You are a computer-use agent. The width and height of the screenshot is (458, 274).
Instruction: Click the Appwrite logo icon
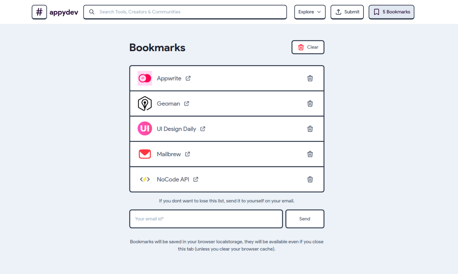tap(145, 78)
